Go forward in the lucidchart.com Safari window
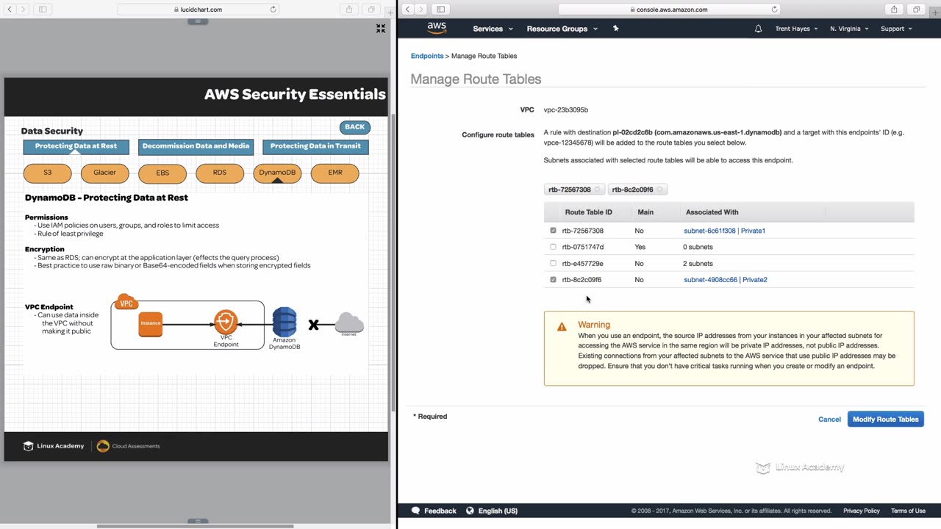The image size is (941, 529). (24, 10)
